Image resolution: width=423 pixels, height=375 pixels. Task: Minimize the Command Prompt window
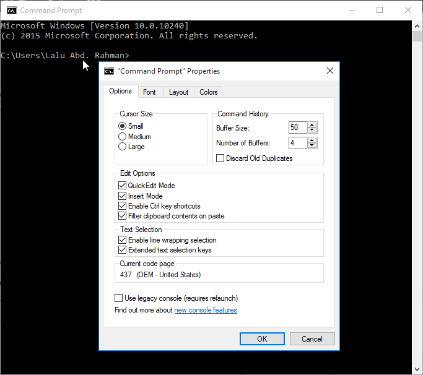tap(352, 11)
